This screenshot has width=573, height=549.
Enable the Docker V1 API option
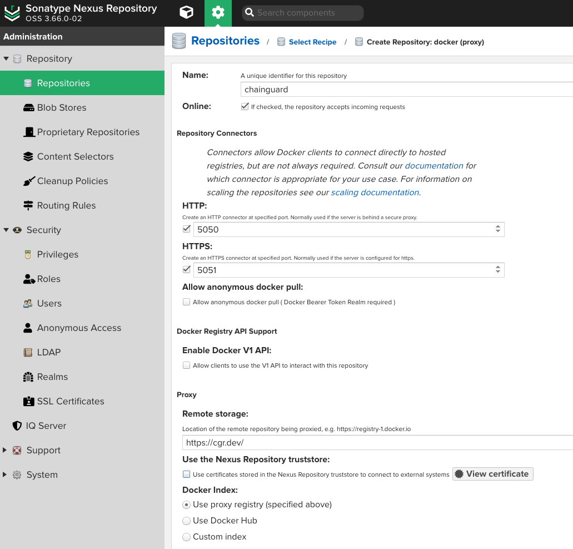click(186, 365)
